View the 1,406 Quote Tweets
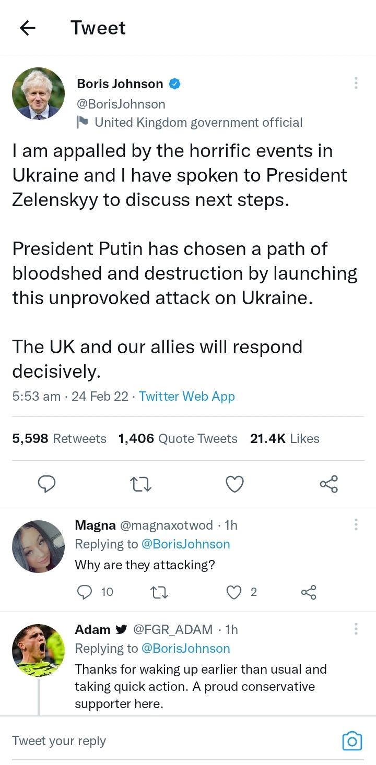Screen dimensions: 376x765 (x=178, y=439)
